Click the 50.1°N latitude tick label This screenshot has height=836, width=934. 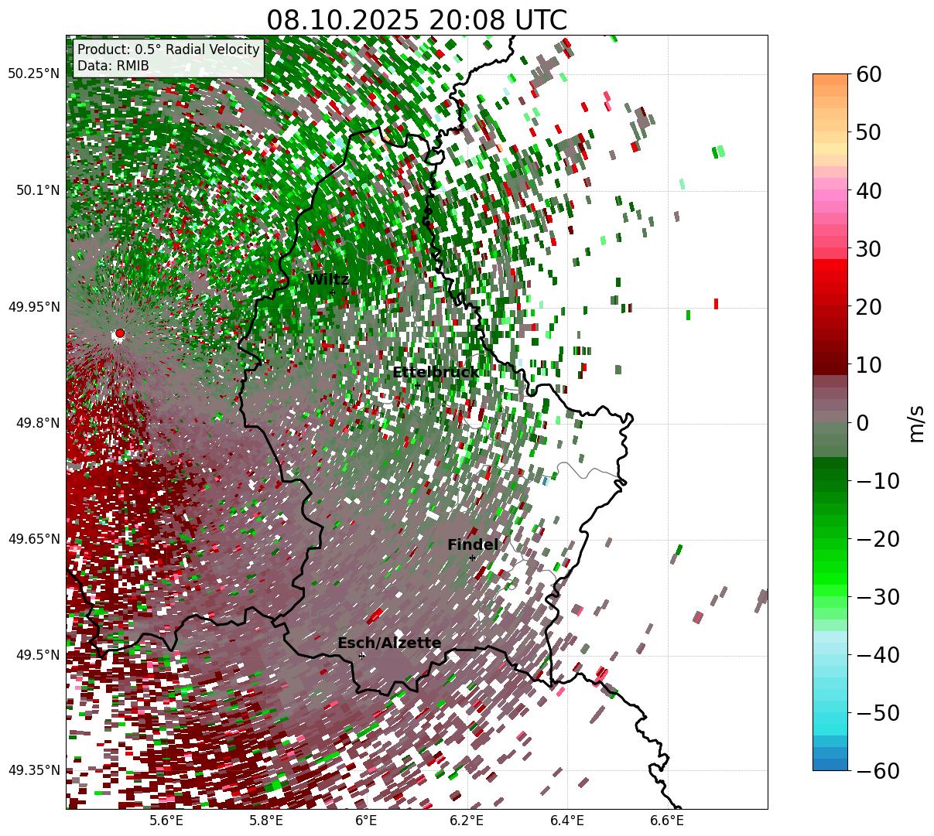coord(37,190)
